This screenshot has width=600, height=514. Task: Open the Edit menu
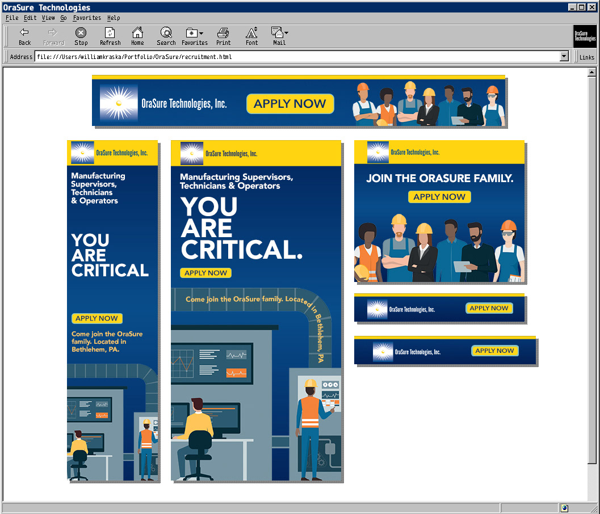30,18
